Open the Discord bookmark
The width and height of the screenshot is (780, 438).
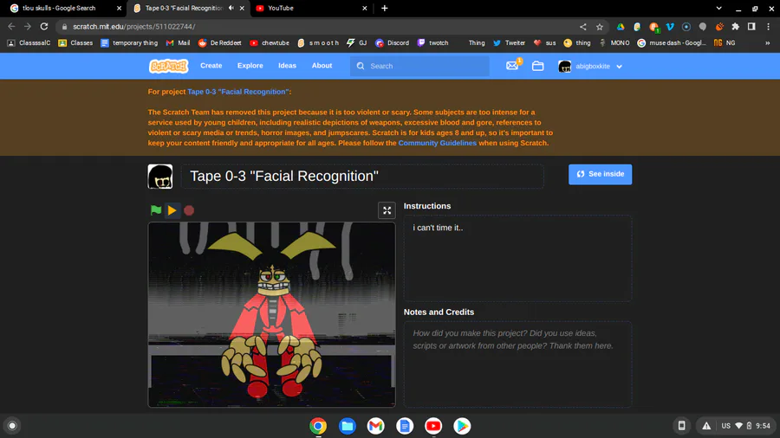(392, 43)
